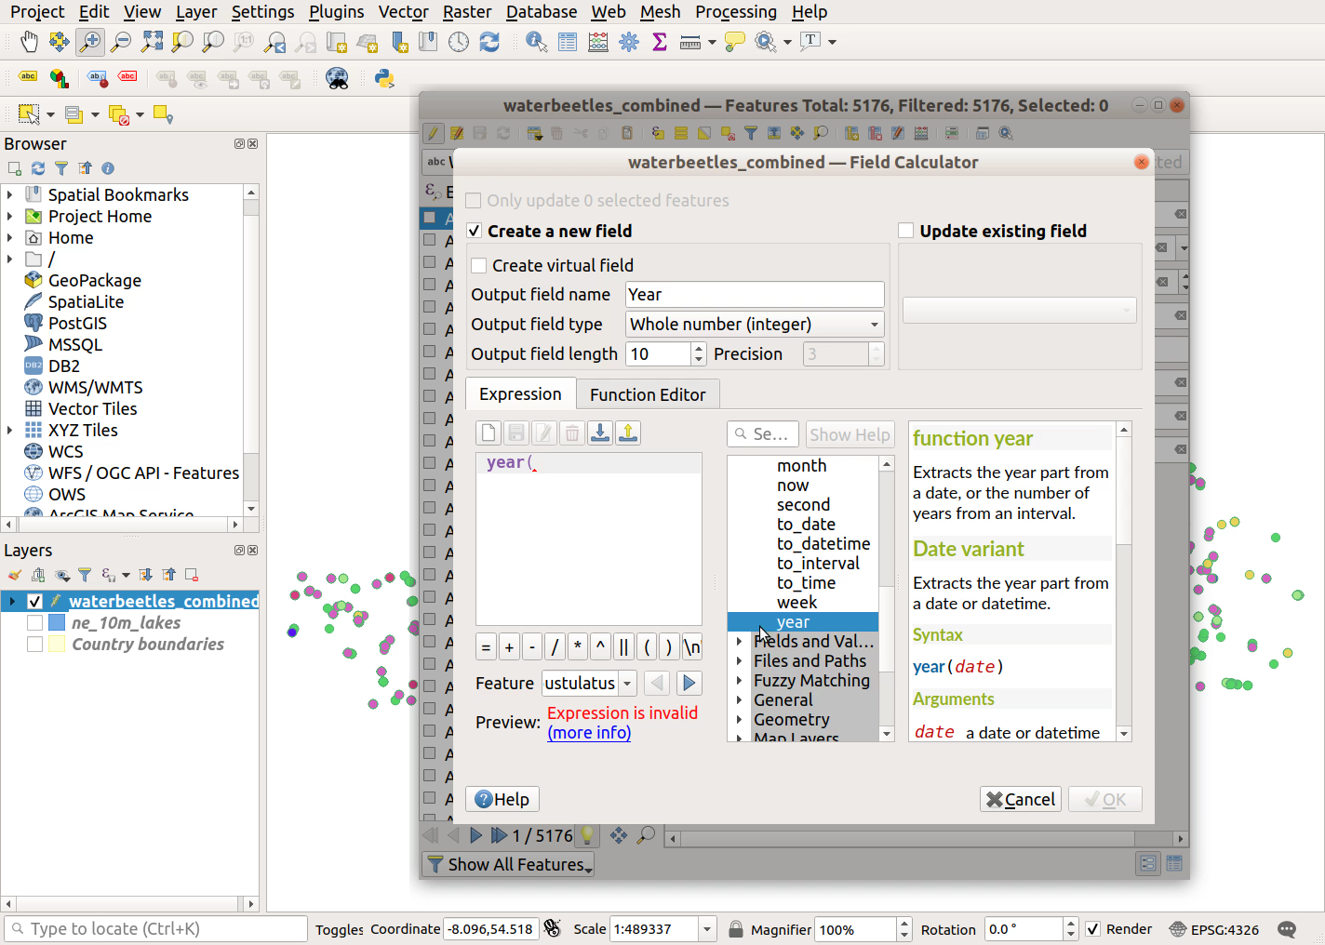Click the Output field name input
This screenshot has width=1325, height=945.
755,294
